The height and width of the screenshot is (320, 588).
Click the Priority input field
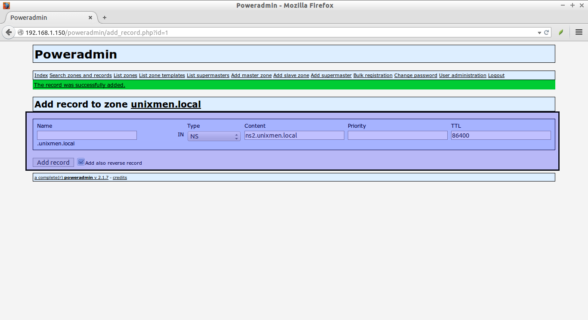tap(398, 135)
